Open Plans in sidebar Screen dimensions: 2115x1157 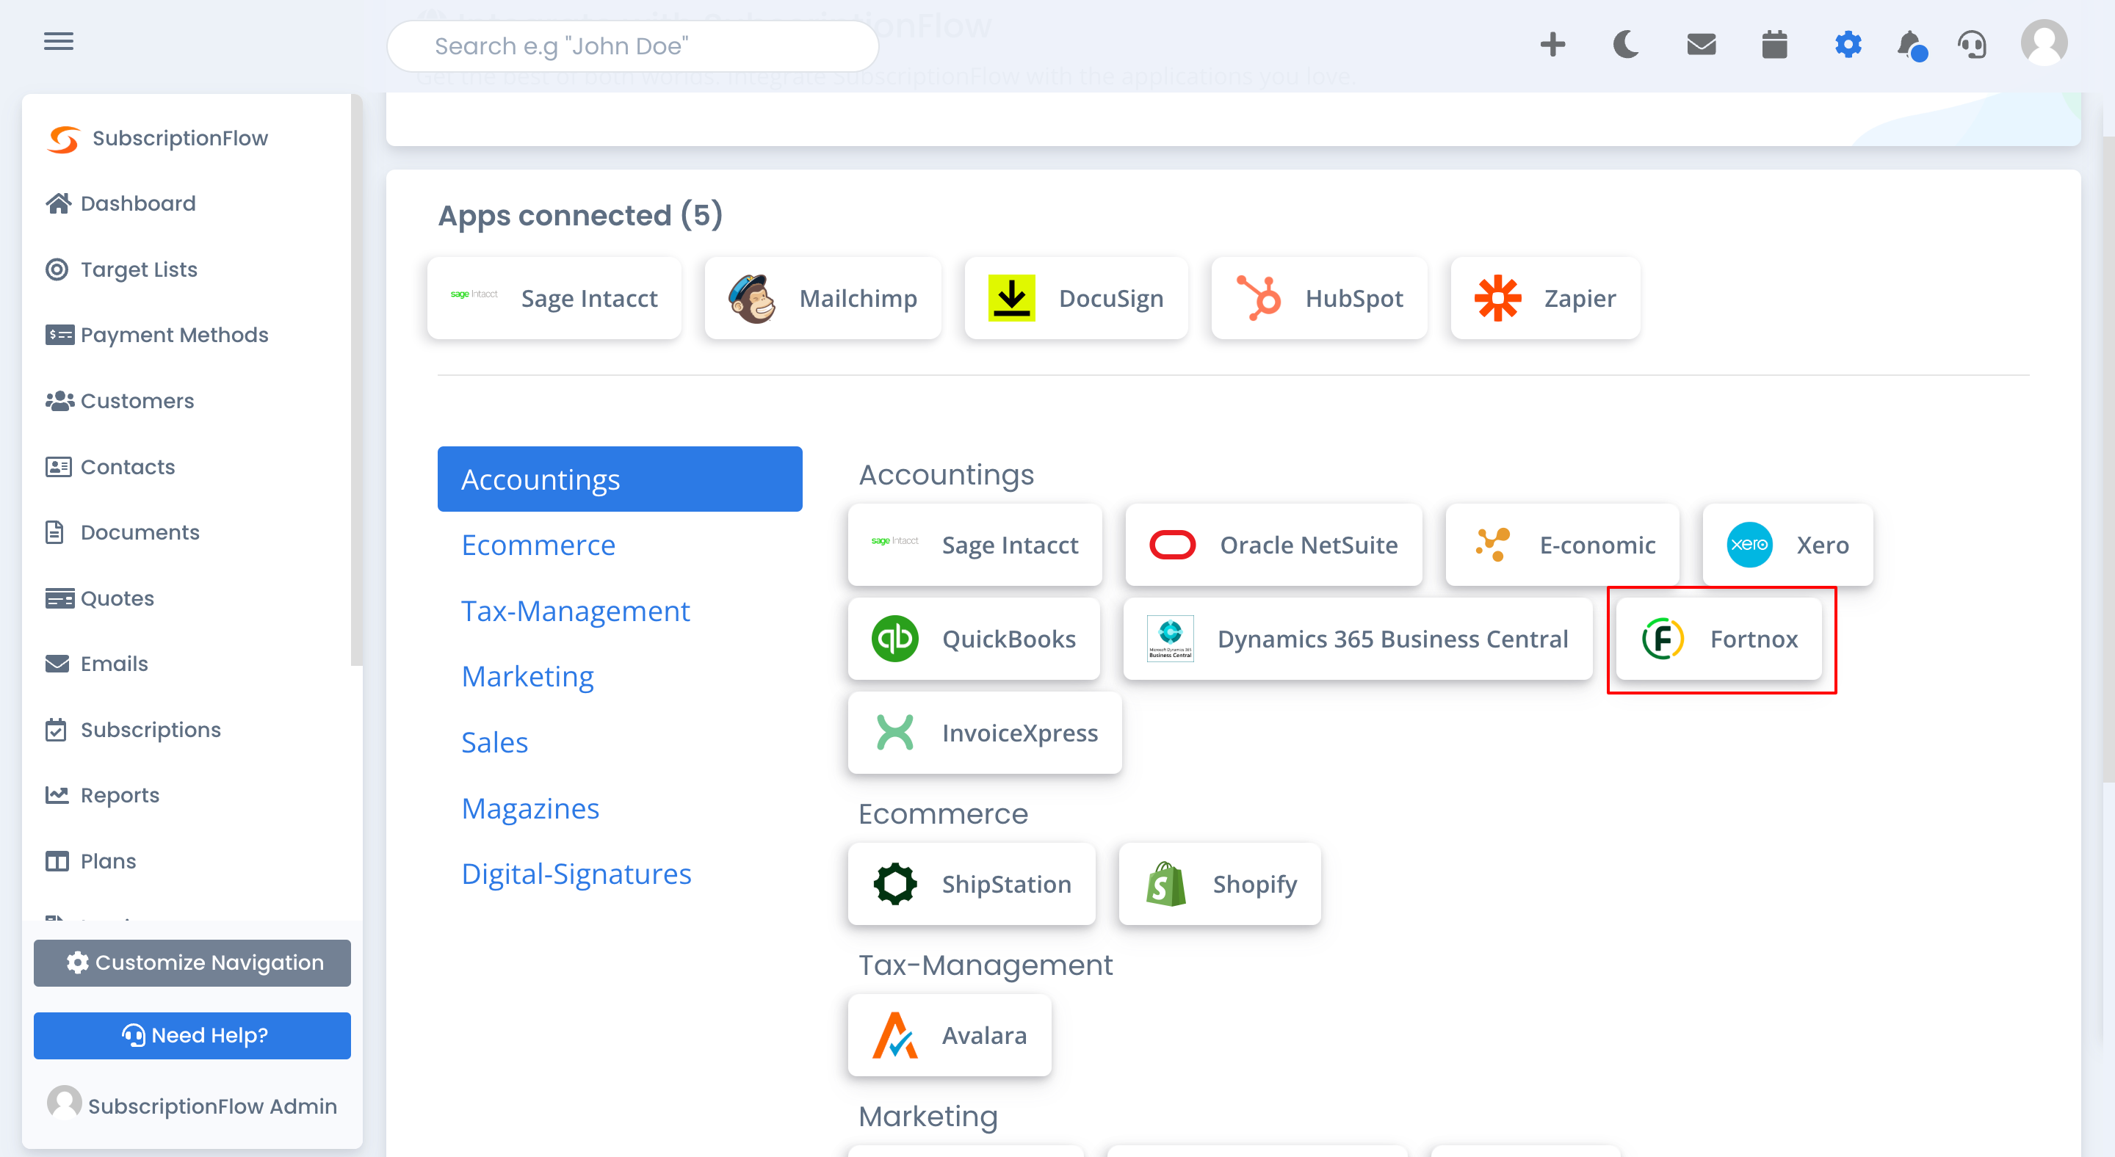coord(91,860)
